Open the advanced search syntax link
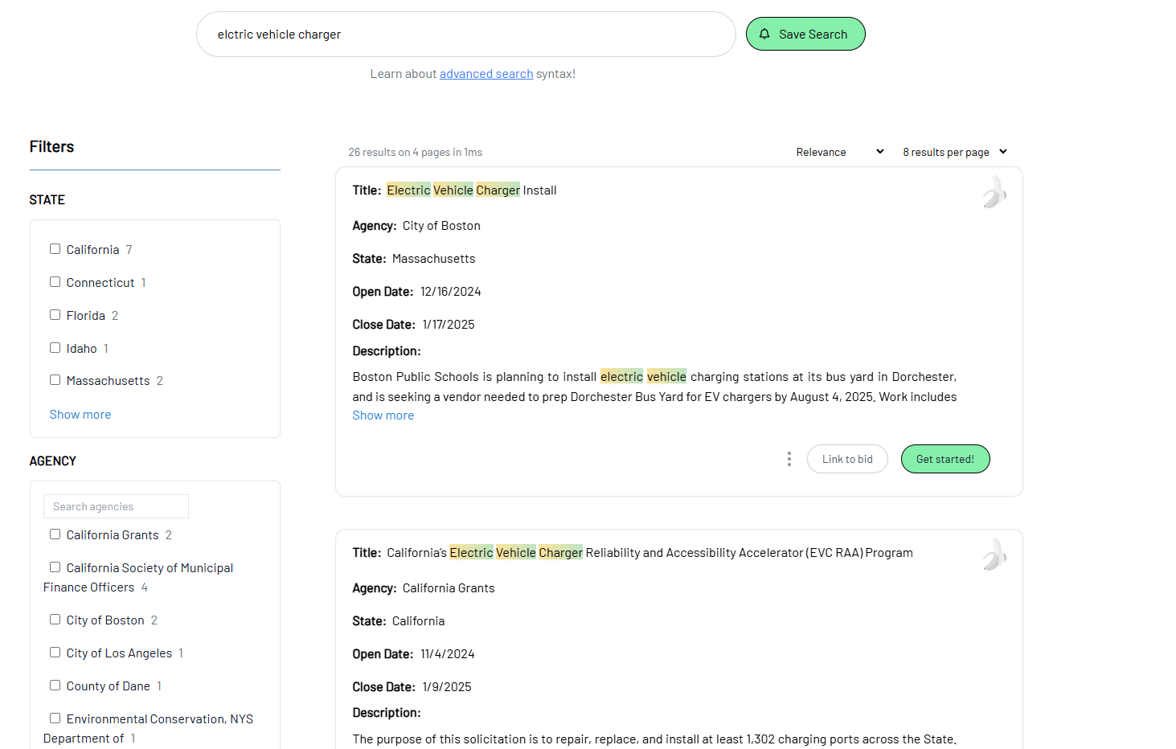 click(486, 74)
